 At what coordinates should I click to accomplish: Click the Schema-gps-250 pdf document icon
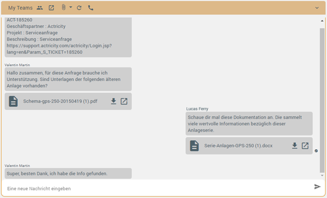point(13,101)
